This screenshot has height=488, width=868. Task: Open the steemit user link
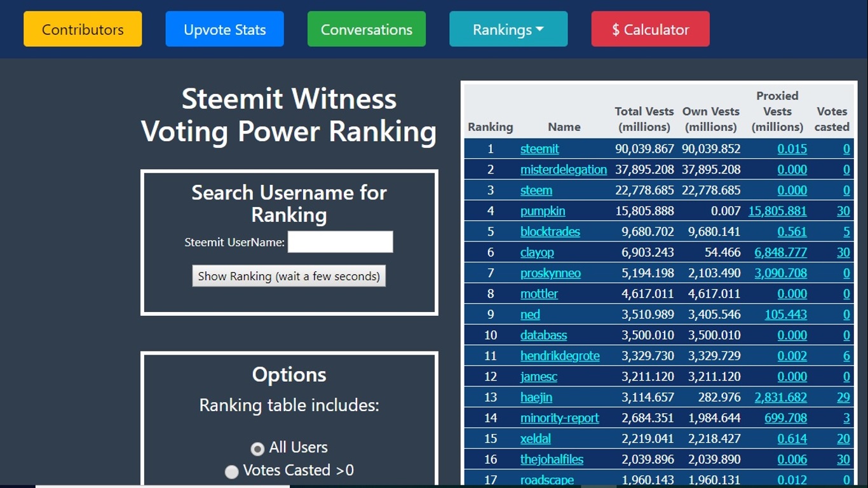[x=539, y=149]
